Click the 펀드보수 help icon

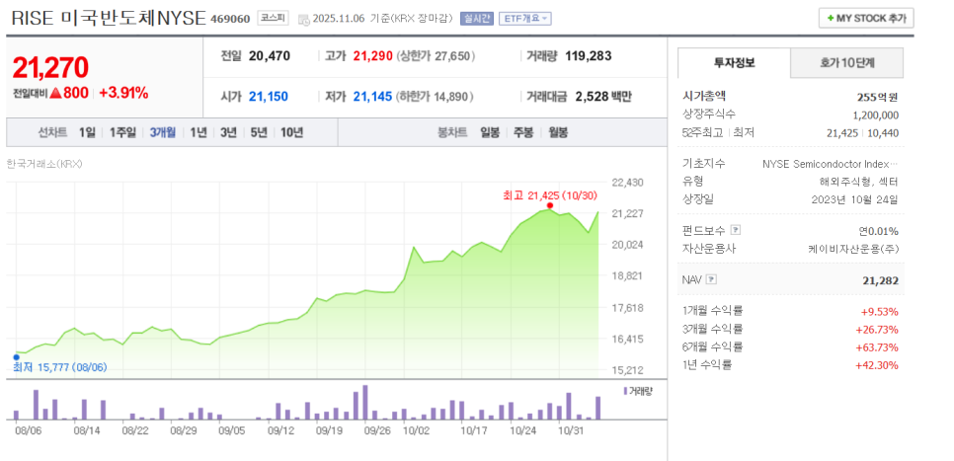coord(735,230)
